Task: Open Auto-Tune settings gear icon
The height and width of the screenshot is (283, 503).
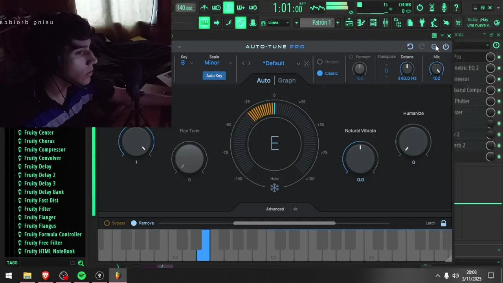Action: [434, 47]
